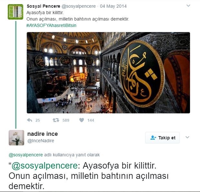Click the large @sosyalpencere mention in the reply
Image resolution: width=200 pixels, height=192 pixels.
[x=45, y=166]
